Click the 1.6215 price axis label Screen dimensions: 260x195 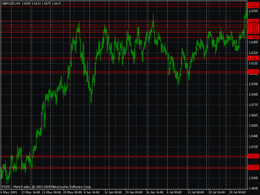253,63
